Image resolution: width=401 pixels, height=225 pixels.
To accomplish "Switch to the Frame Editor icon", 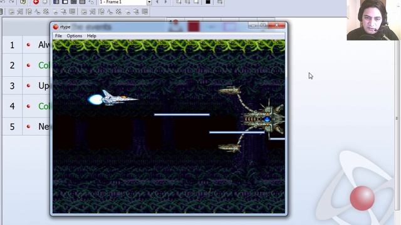I will (65, 2).
